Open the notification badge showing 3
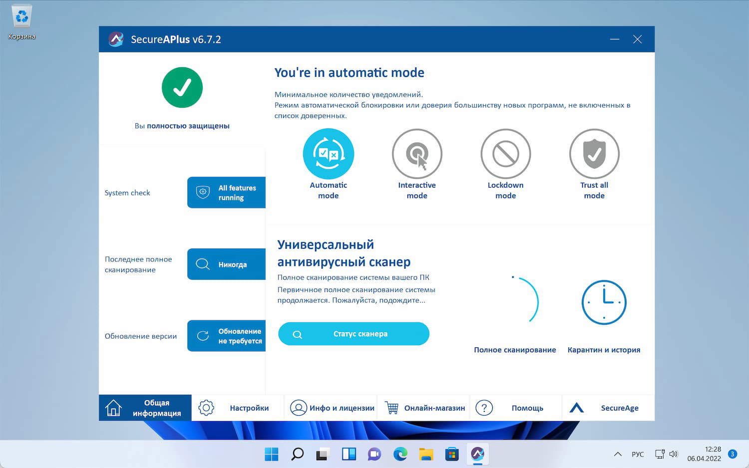Image resolution: width=749 pixels, height=468 pixels. click(x=733, y=454)
